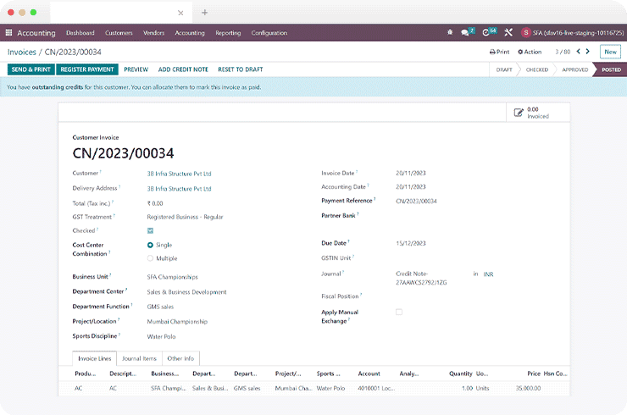Toggle the Checked checkbox
627x415 pixels.
150,230
